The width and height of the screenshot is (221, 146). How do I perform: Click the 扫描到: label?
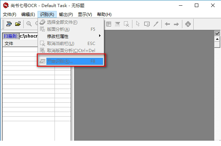tap(11, 36)
